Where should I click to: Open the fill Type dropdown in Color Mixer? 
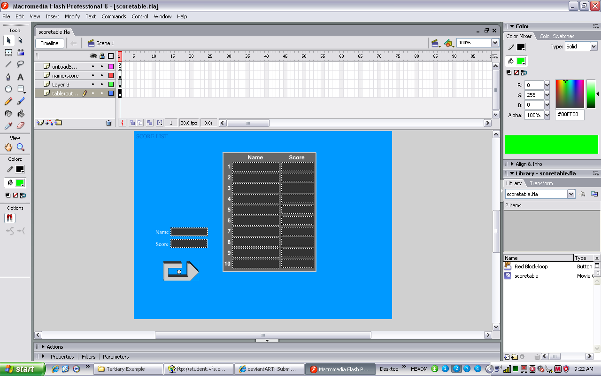[593, 47]
